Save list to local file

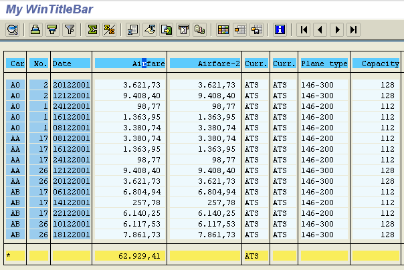tap(166, 29)
